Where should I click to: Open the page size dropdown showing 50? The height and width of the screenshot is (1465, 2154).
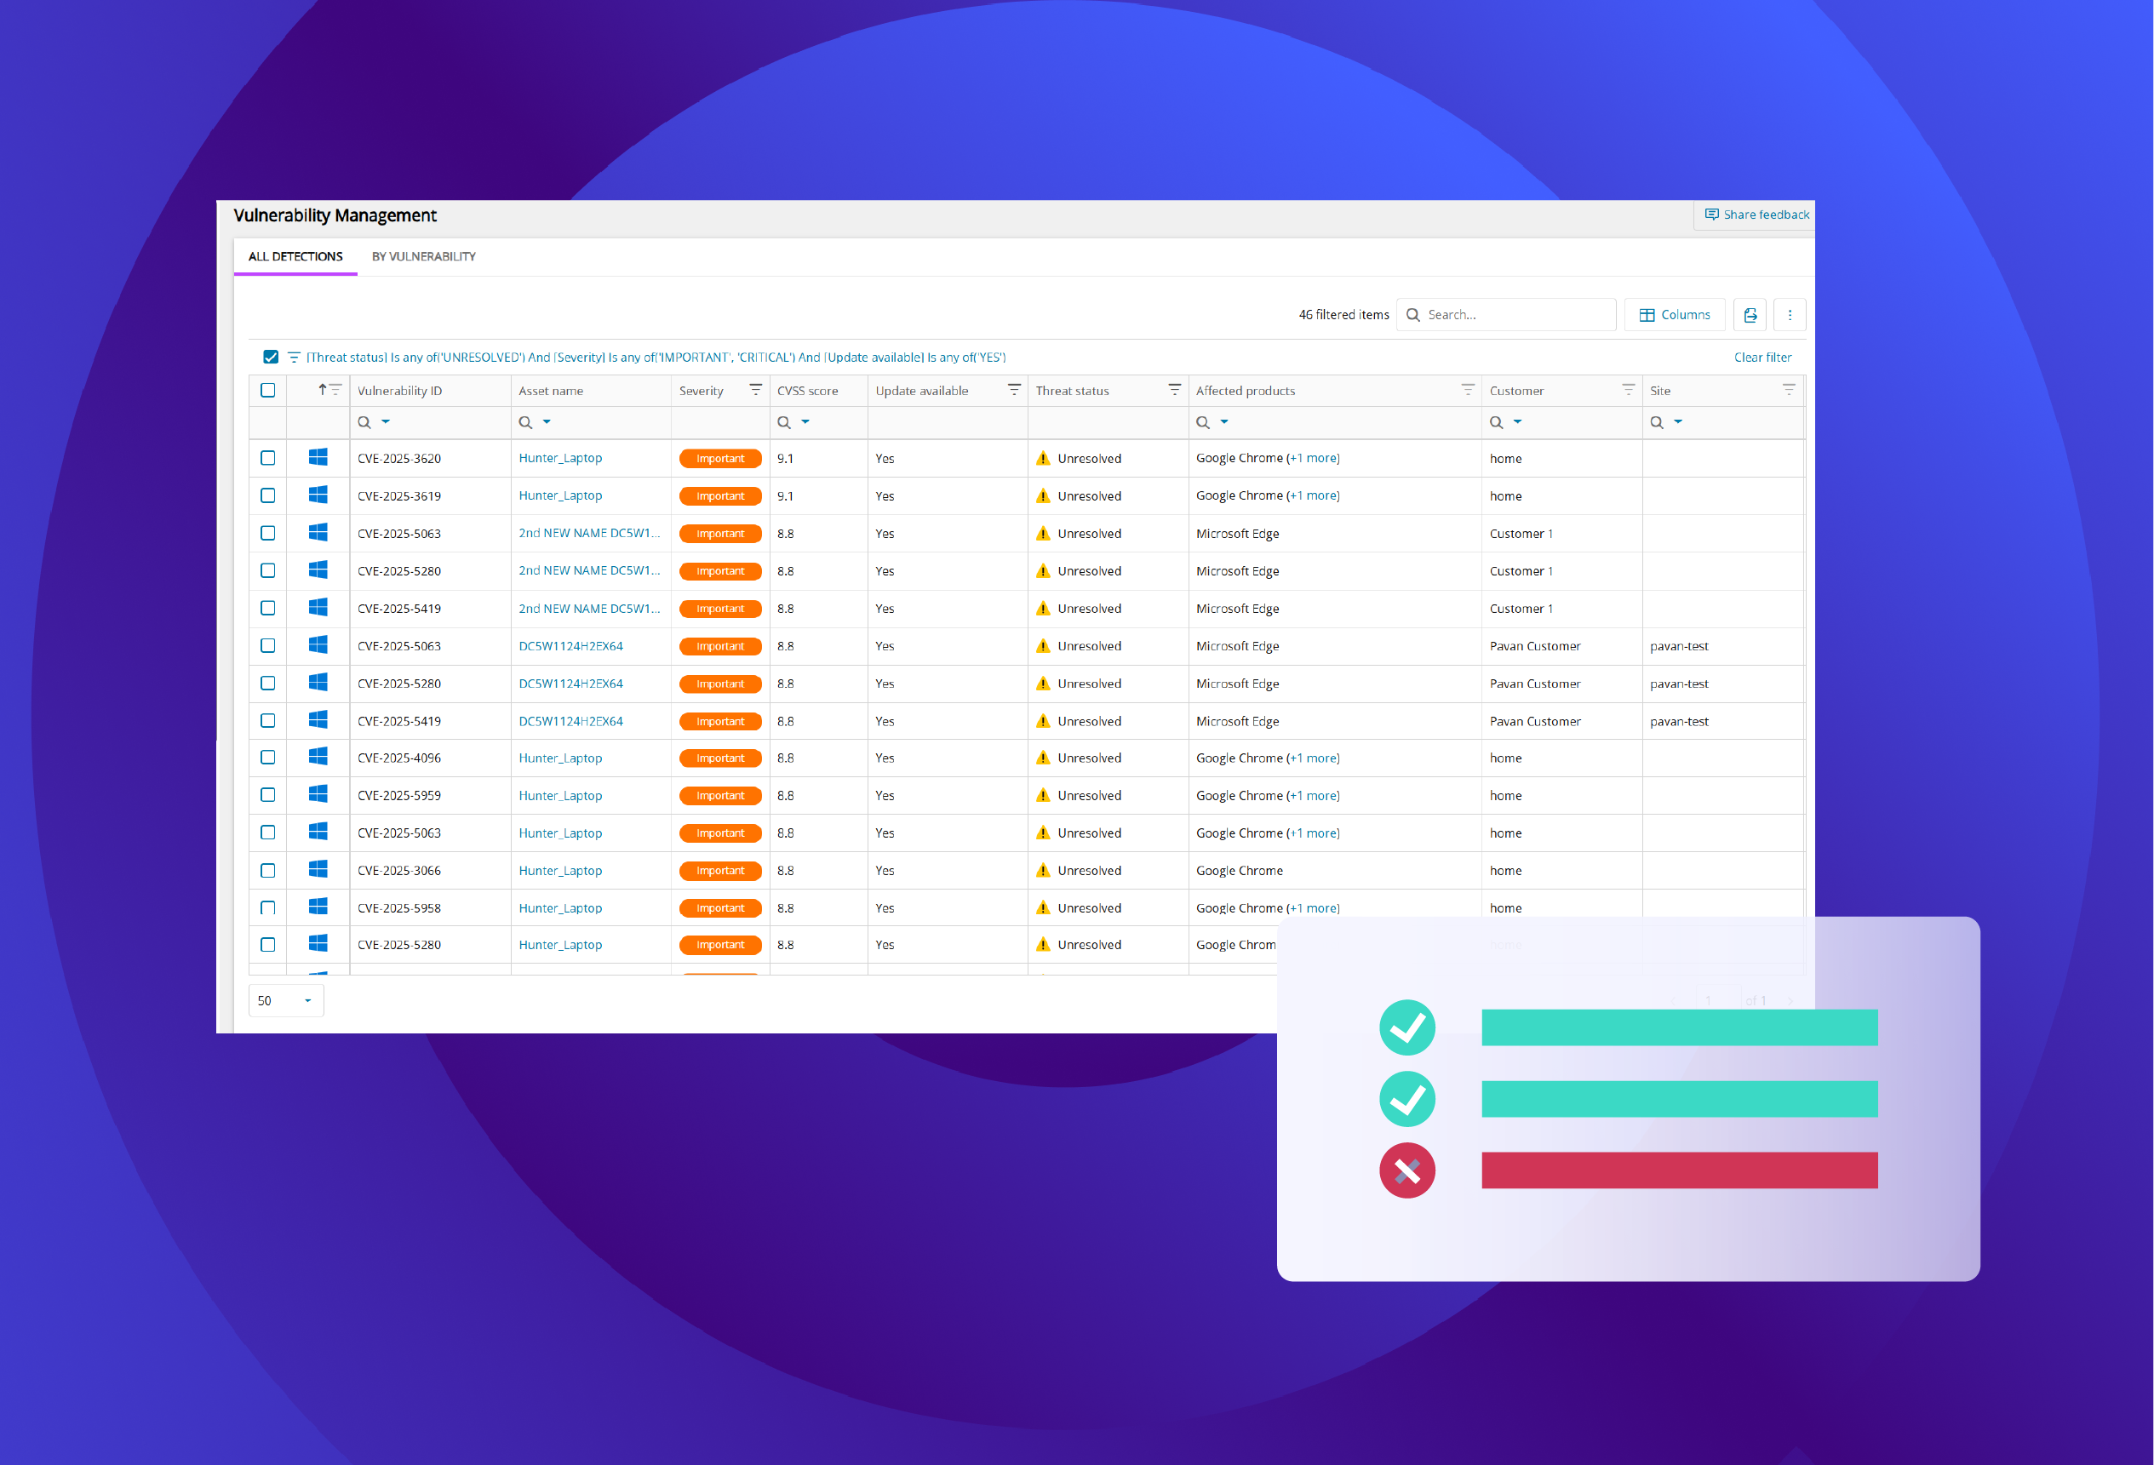click(x=285, y=1000)
